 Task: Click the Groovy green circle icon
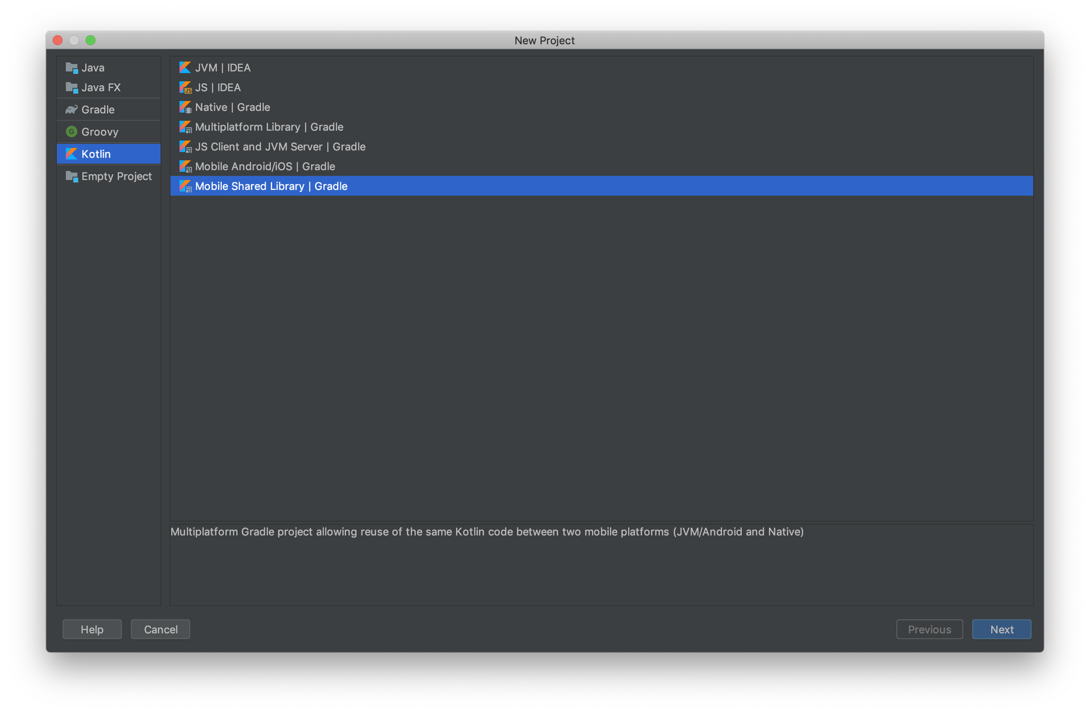point(71,132)
